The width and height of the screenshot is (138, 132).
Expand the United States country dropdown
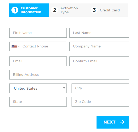[38, 88]
